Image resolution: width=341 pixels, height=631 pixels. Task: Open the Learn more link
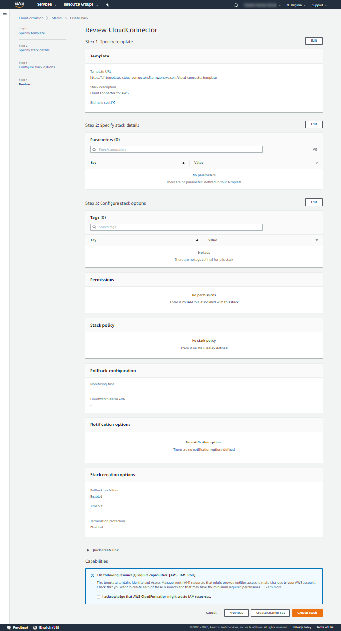(273, 587)
